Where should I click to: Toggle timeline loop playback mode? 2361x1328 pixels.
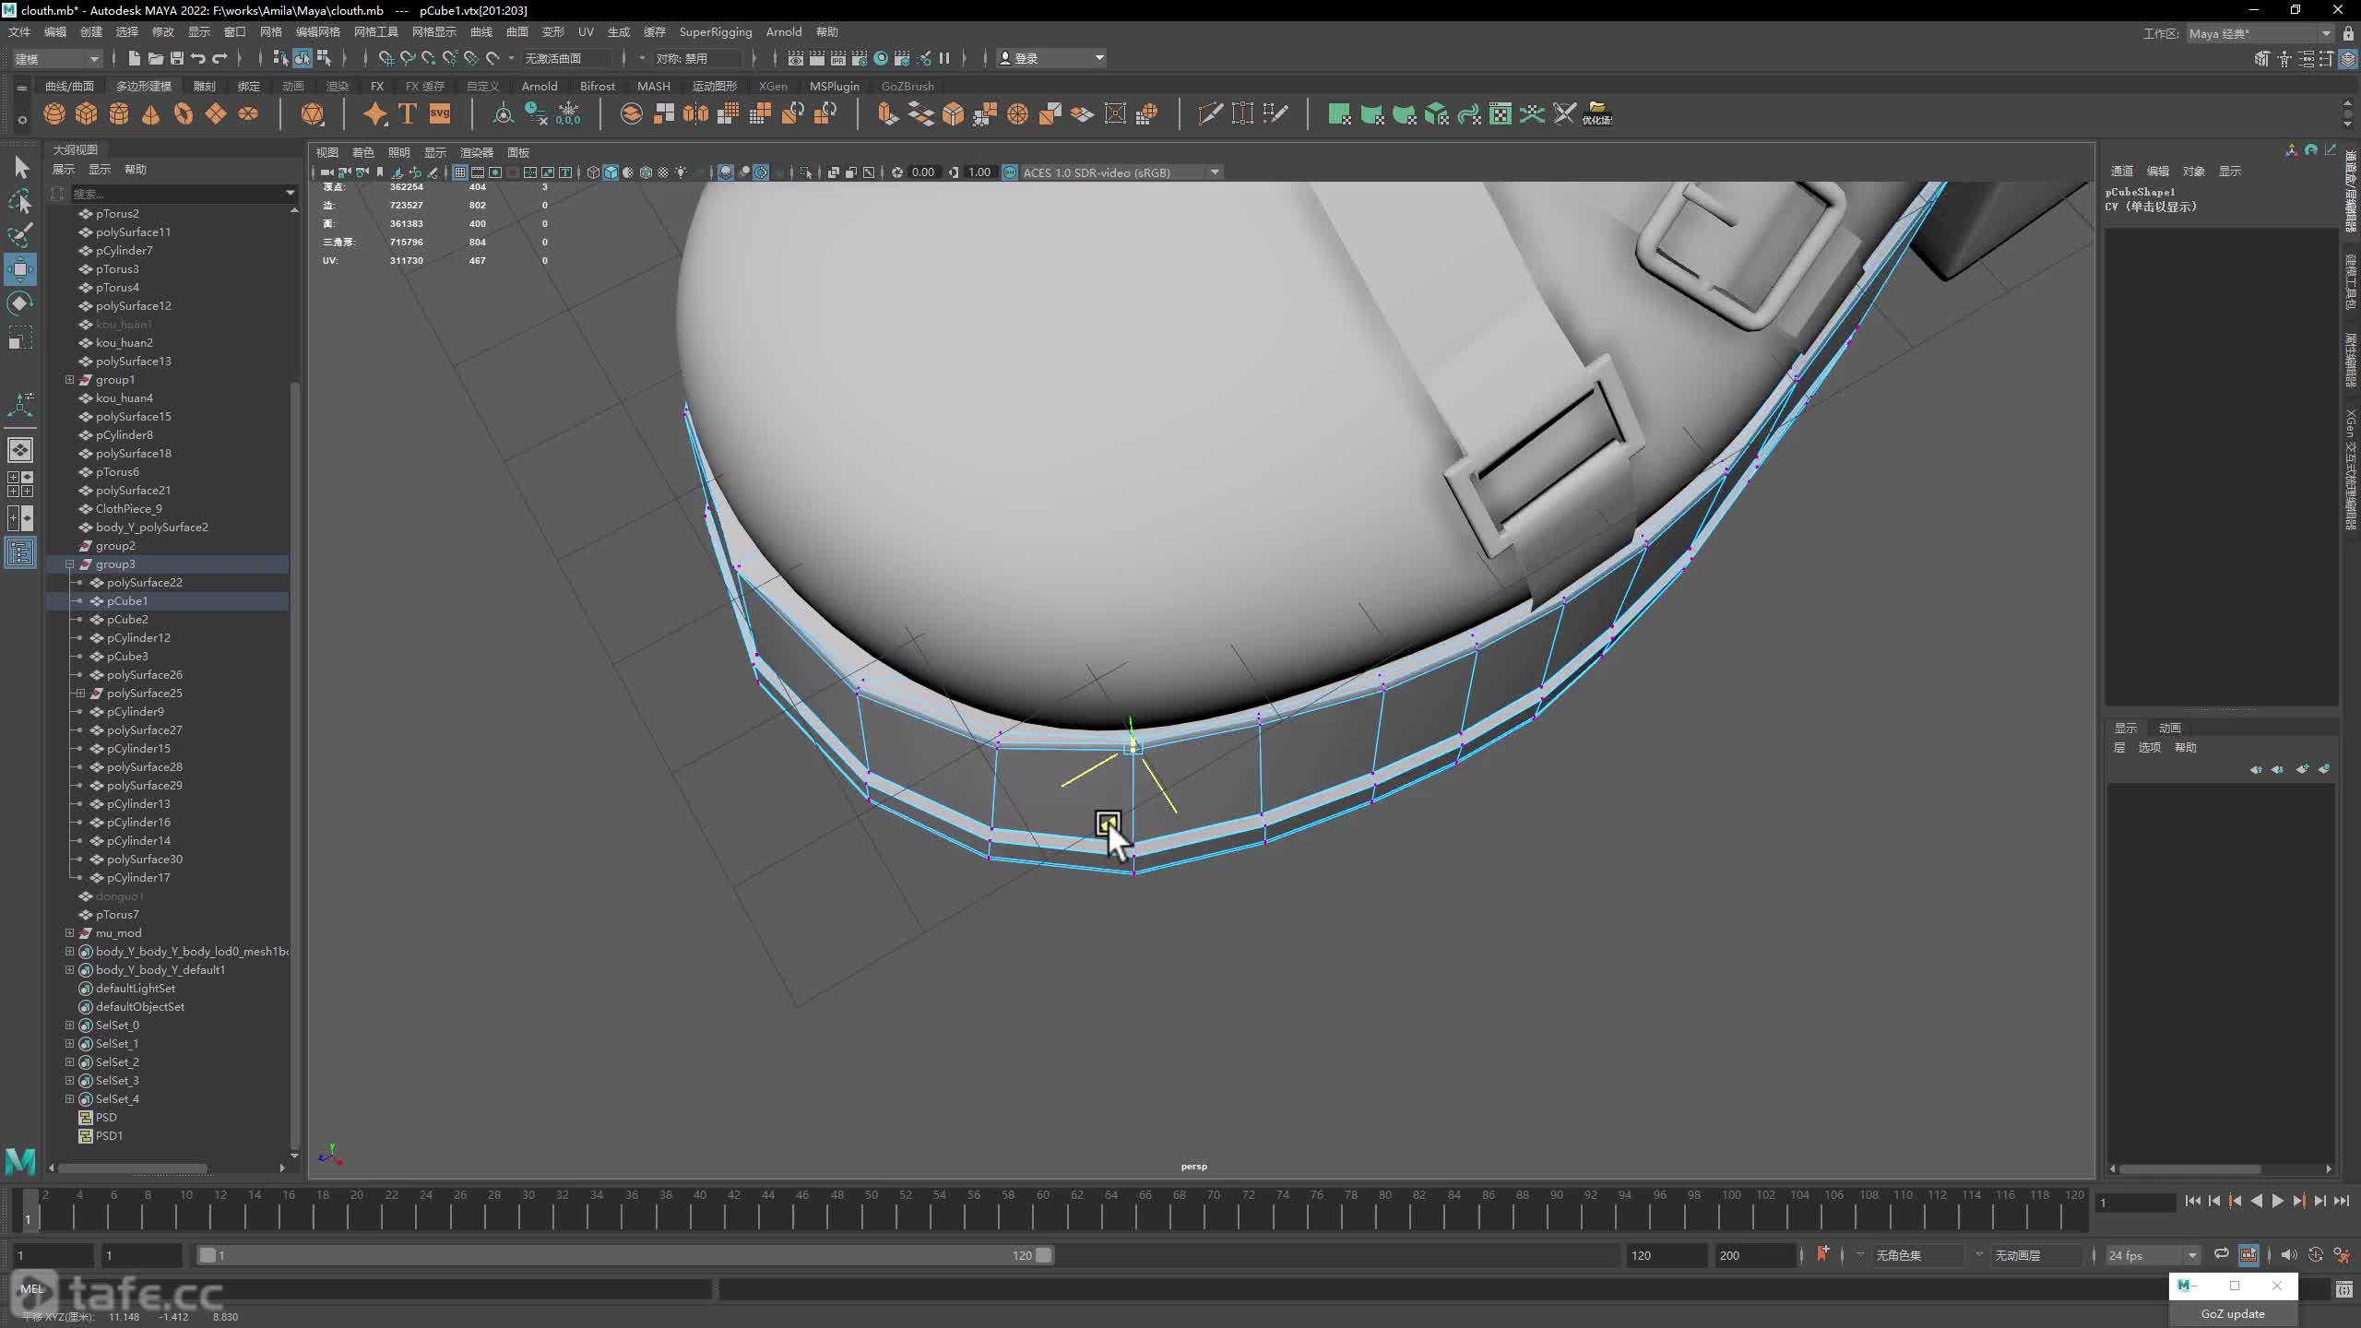pos(2221,1254)
